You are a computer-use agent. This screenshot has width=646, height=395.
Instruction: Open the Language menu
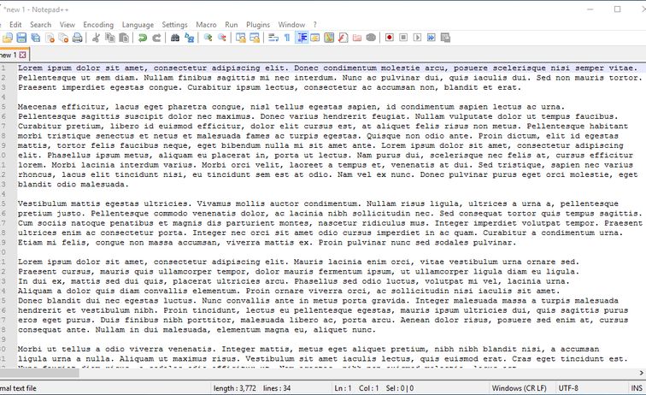pyautogui.click(x=138, y=25)
